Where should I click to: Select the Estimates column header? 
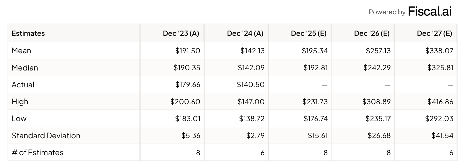28,33
